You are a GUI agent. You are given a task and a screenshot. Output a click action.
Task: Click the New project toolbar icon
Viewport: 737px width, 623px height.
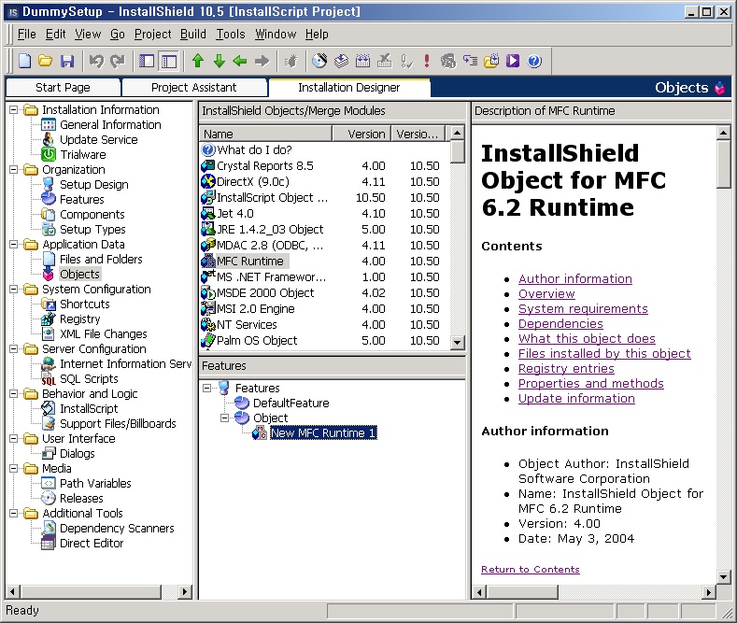[x=24, y=61]
